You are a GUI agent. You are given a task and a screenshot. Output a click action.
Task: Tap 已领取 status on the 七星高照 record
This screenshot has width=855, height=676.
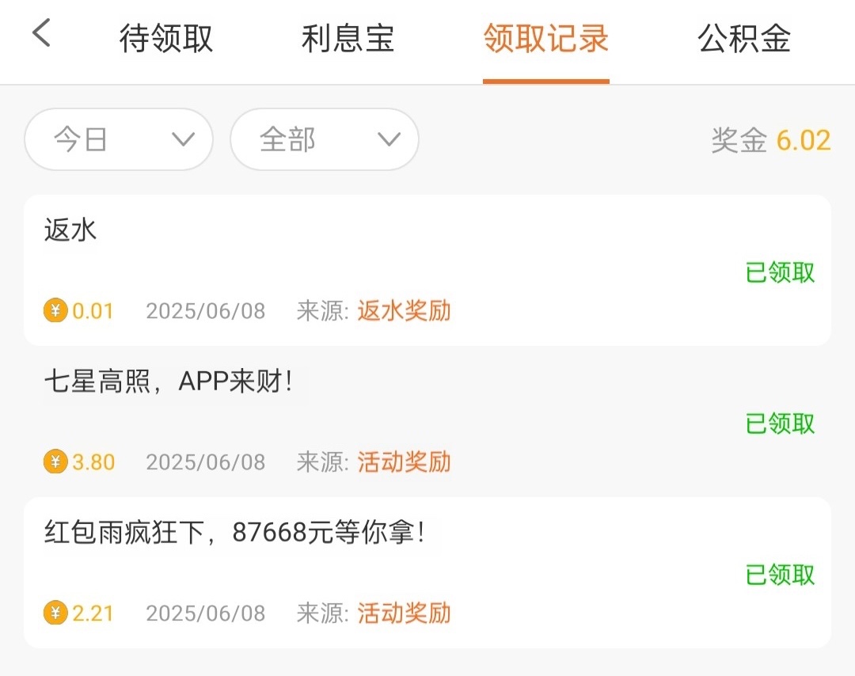pyautogui.click(x=780, y=423)
